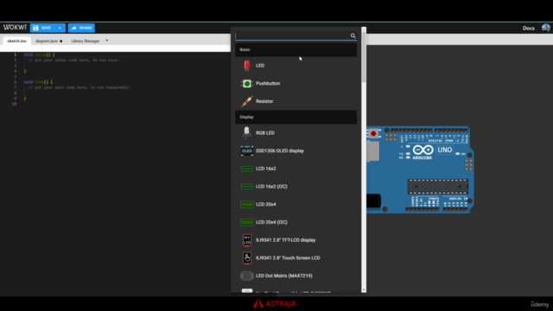Click the red reset button on Arduino
The width and height of the screenshot is (553, 311).
tap(373, 134)
